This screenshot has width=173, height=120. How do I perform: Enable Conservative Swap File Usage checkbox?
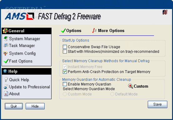(65, 47)
